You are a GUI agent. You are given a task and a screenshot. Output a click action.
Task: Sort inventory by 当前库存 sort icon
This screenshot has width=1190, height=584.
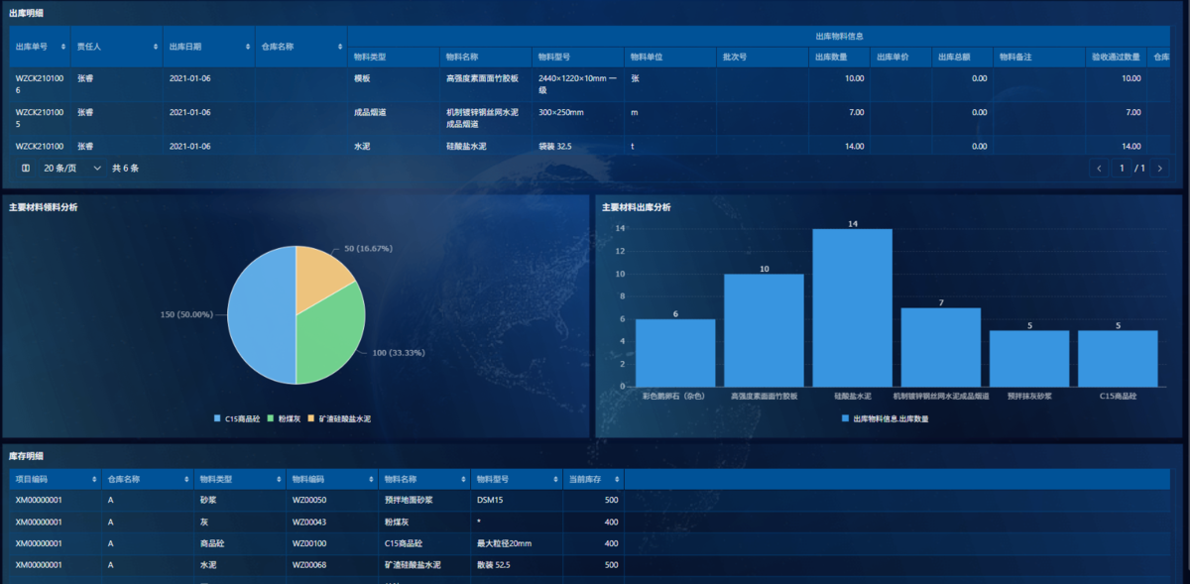[x=619, y=479]
